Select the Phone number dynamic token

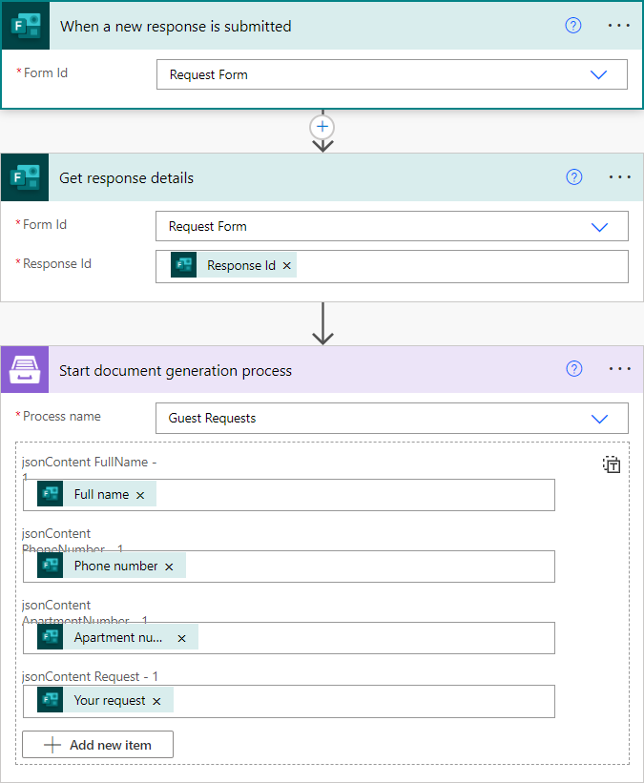pyautogui.click(x=112, y=566)
